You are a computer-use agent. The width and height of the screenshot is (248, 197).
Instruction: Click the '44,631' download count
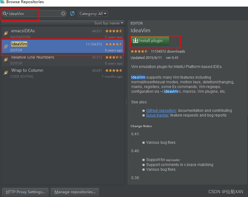[x=97, y=31]
